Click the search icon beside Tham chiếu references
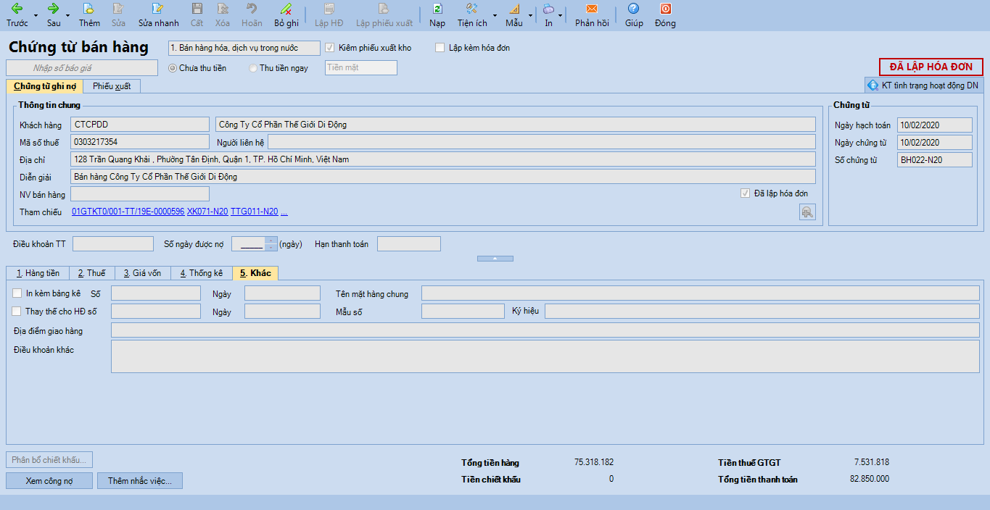This screenshot has height=510, width=990. 807,212
